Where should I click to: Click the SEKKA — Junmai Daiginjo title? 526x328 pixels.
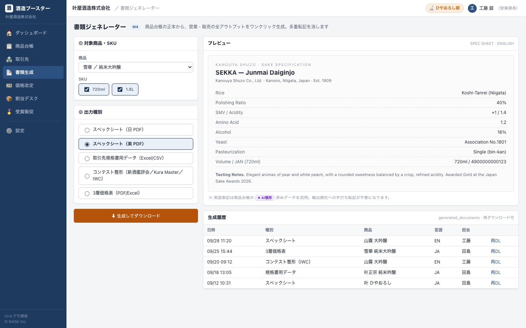[255, 73]
